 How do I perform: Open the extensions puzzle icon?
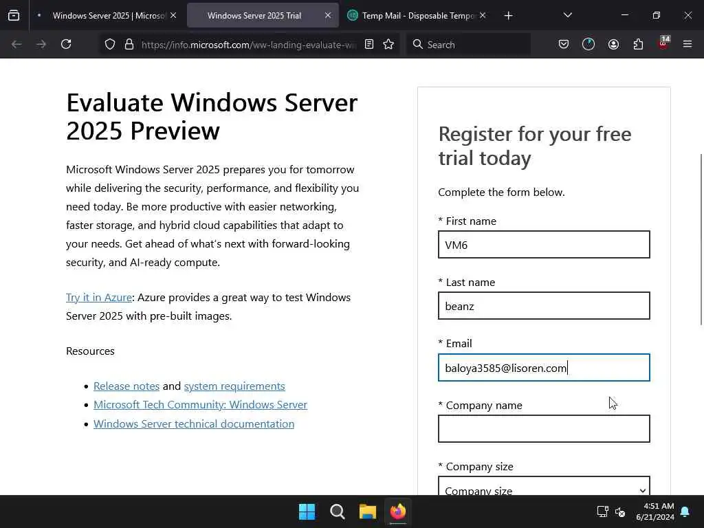[x=638, y=45]
